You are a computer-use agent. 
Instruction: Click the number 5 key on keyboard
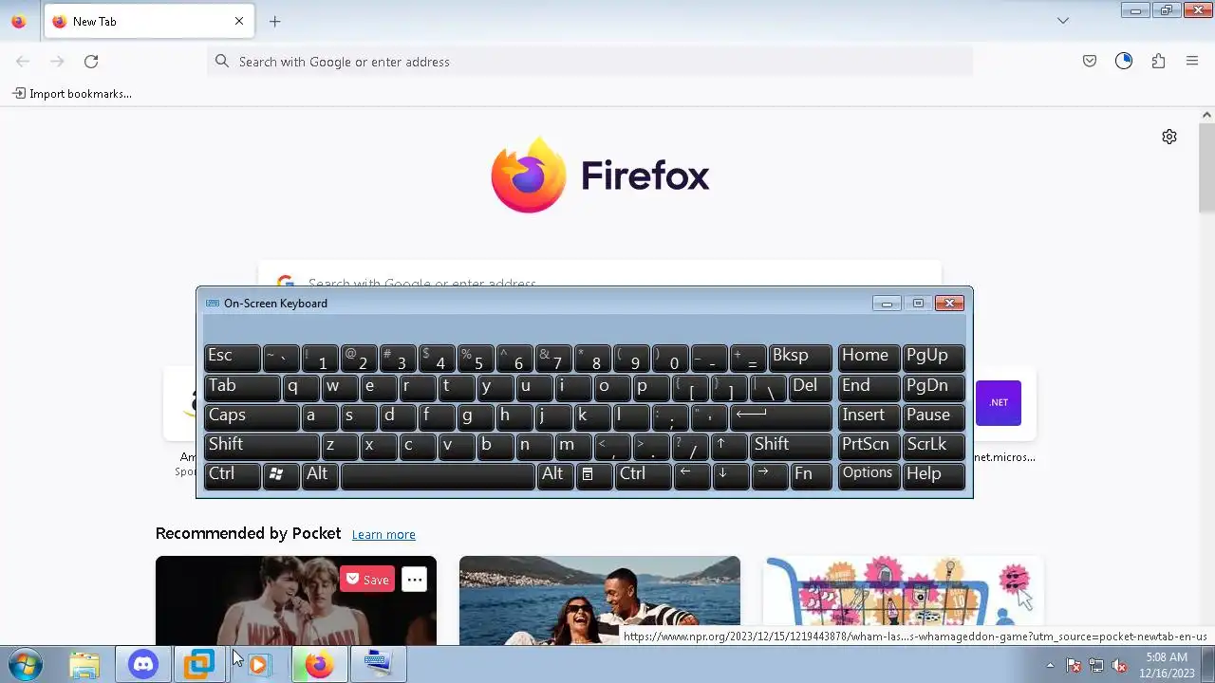tap(476, 357)
